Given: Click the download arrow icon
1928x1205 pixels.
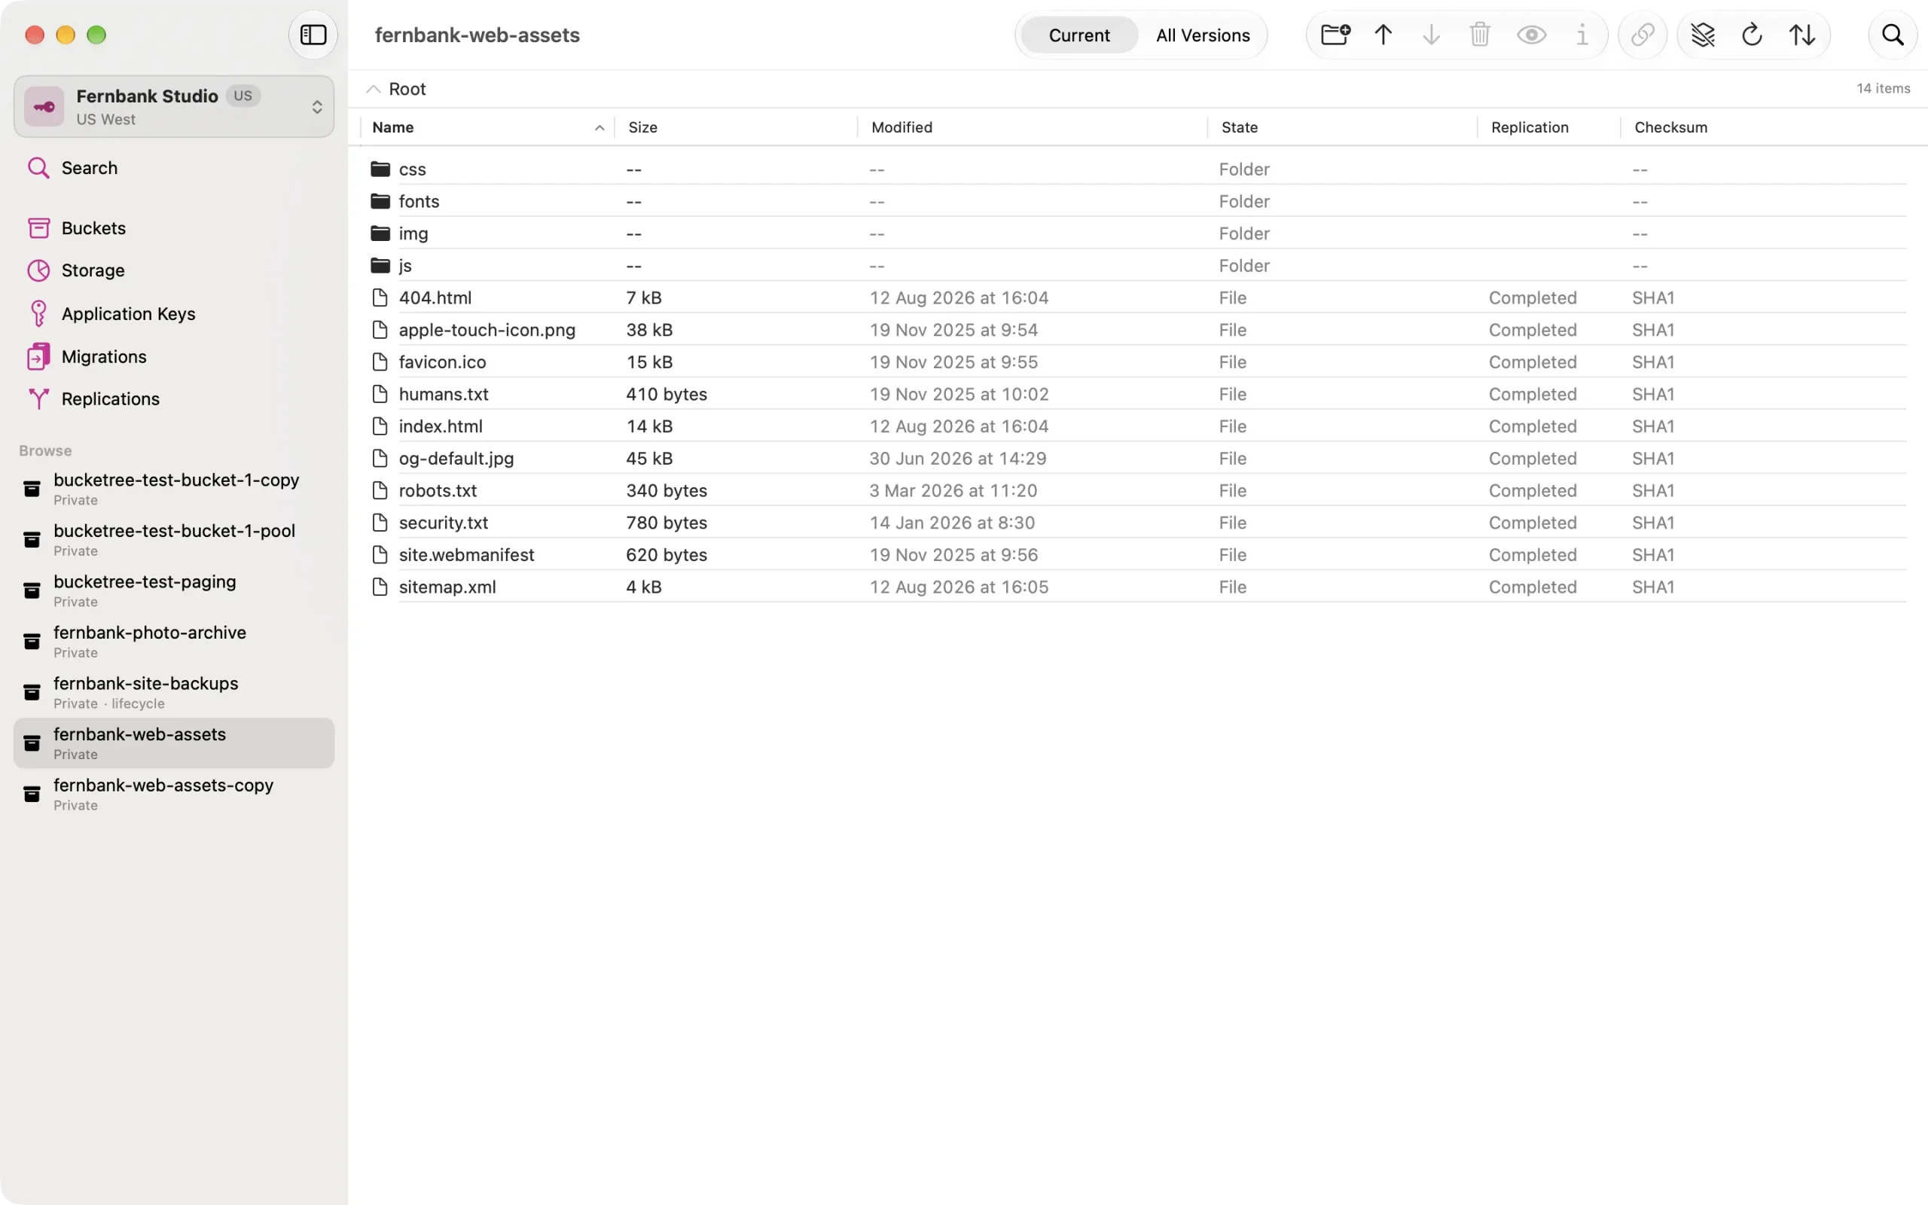Looking at the screenshot, I should 1431,35.
